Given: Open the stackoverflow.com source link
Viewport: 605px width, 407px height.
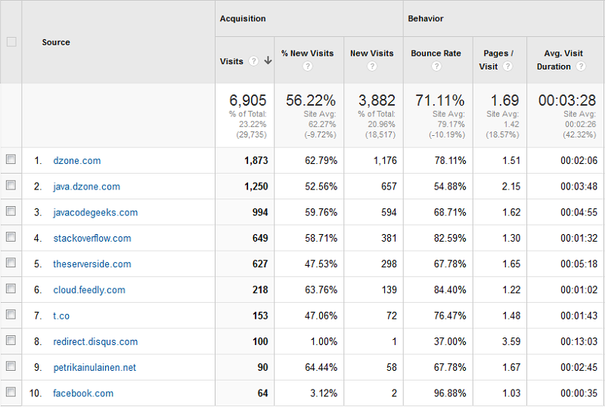Looking at the screenshot, I should pyautogui.click(x=92, y=238).
